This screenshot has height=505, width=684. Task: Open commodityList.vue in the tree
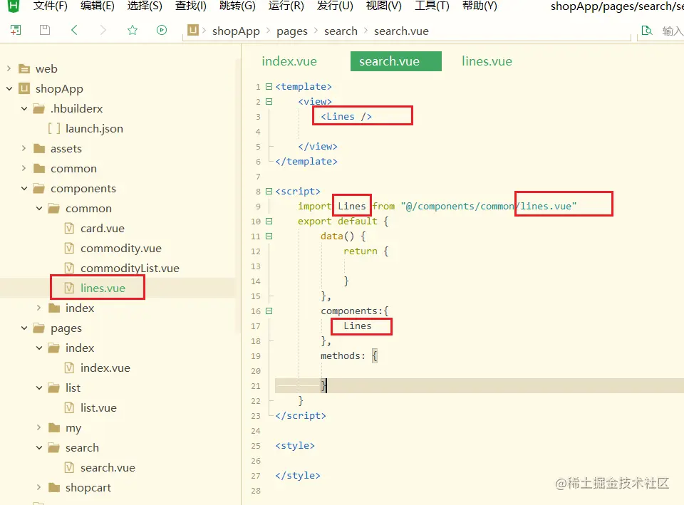(130, 269)
